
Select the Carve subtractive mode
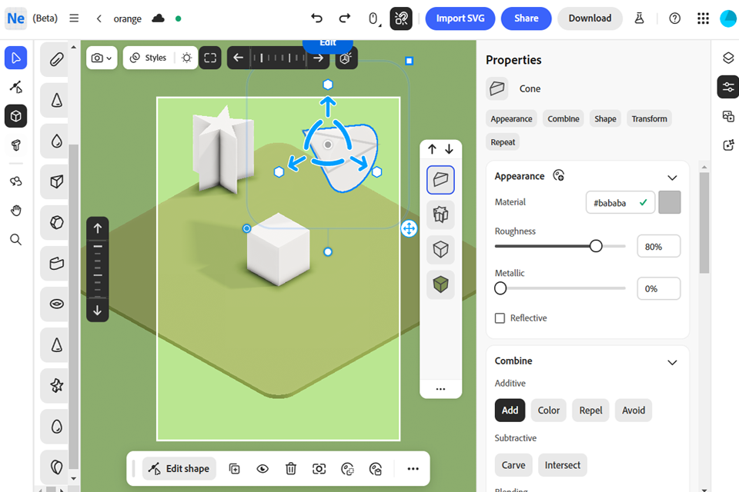pyautogui.click(x=513, y=465)
